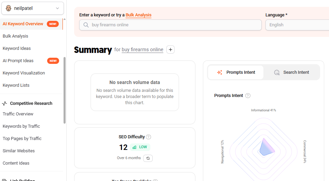Viewport: 329px width, 181px height.
Task: Switch to the Search Intent tab
Action: 291,72
